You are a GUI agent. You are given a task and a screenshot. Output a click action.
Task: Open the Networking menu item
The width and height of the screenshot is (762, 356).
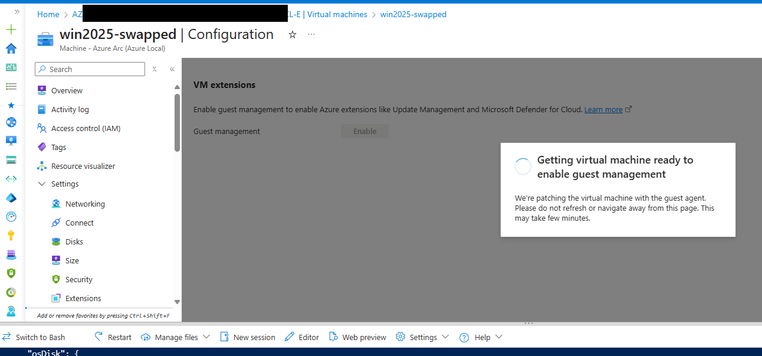(85, 204)
